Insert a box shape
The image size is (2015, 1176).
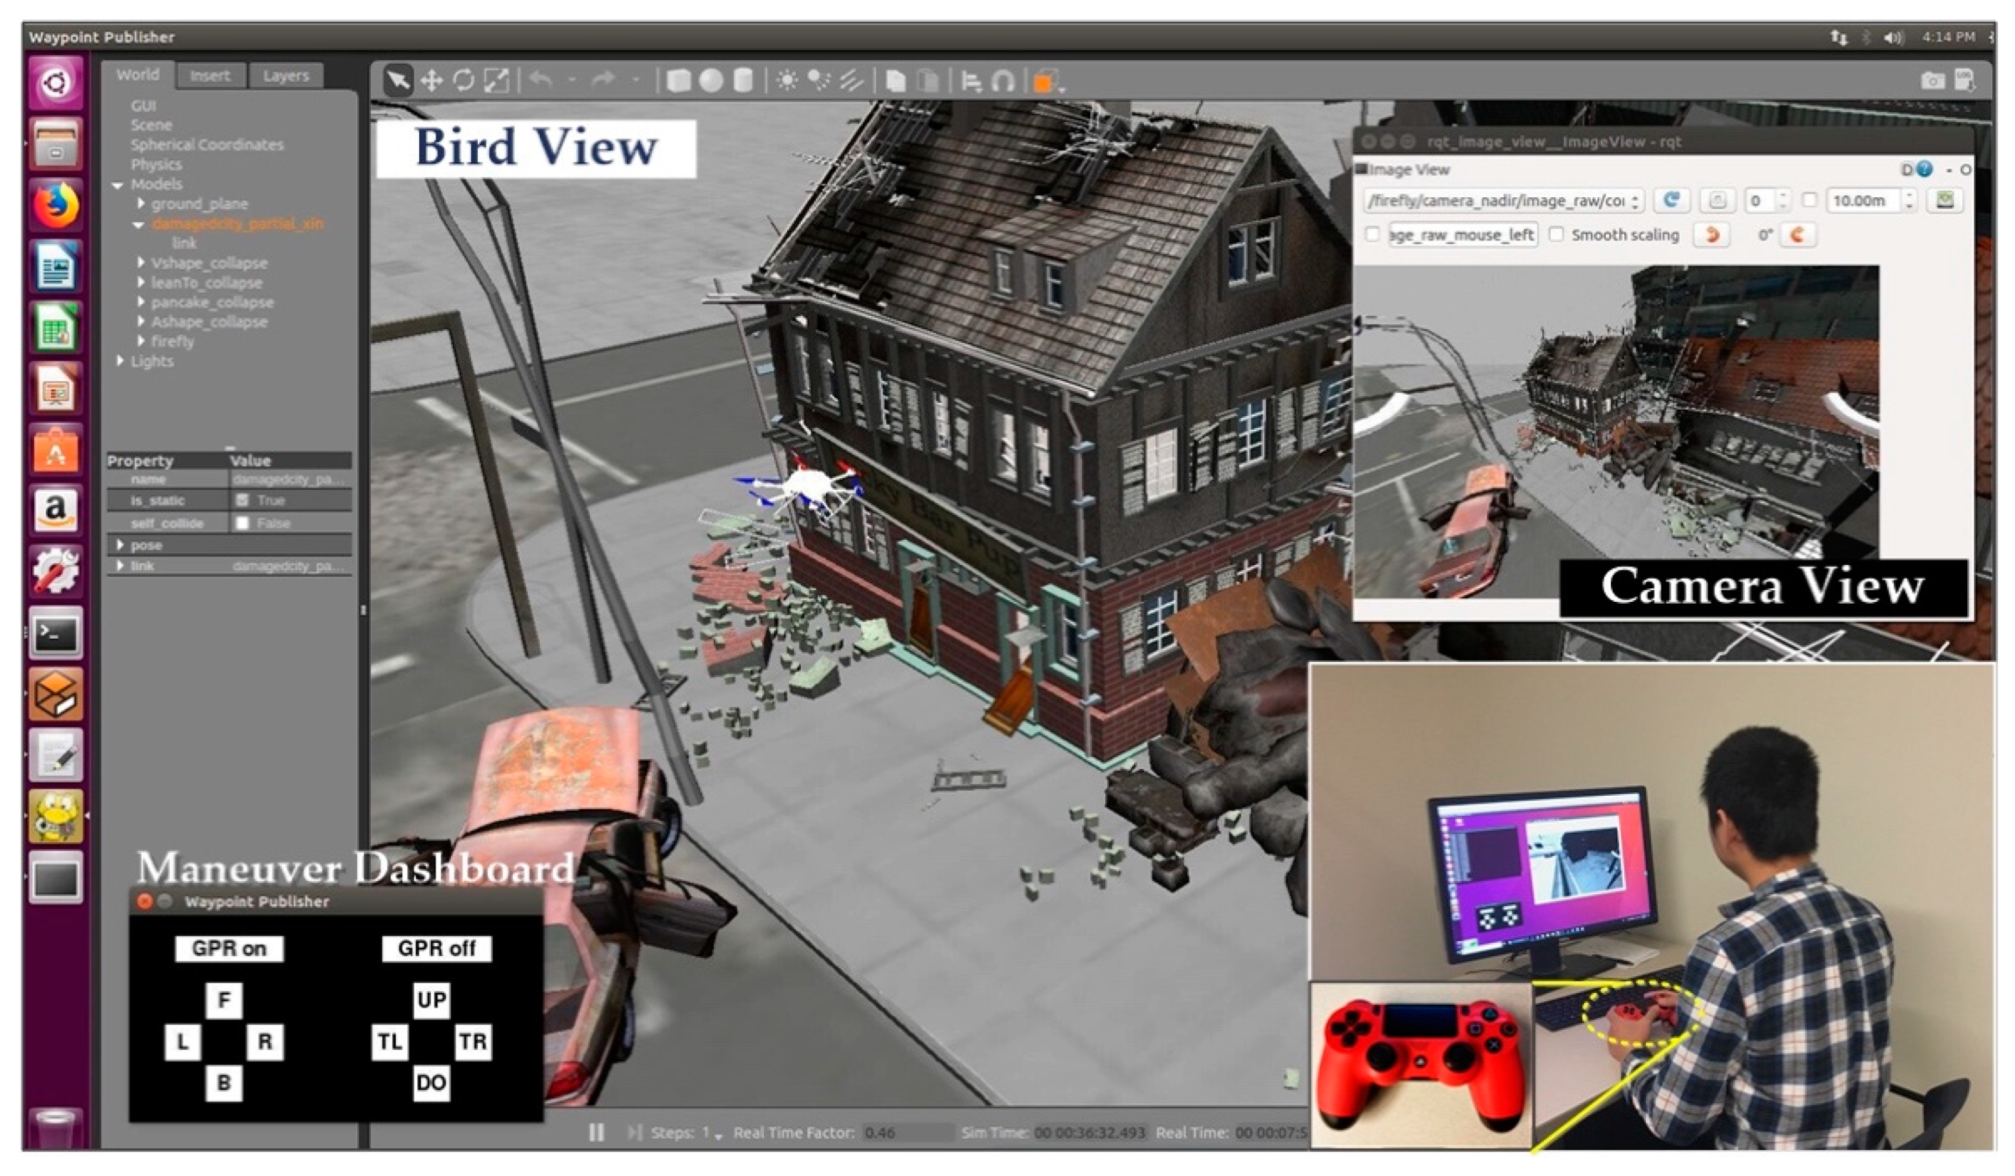pyautogui.click(x=678, y=81)
